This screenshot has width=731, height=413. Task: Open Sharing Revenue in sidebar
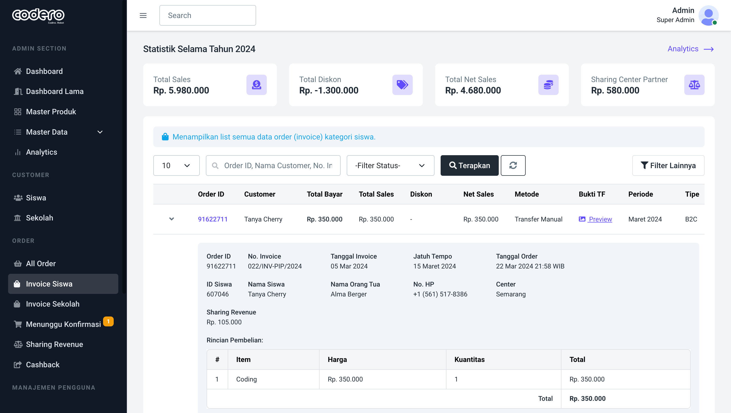(x=55, y=344)
